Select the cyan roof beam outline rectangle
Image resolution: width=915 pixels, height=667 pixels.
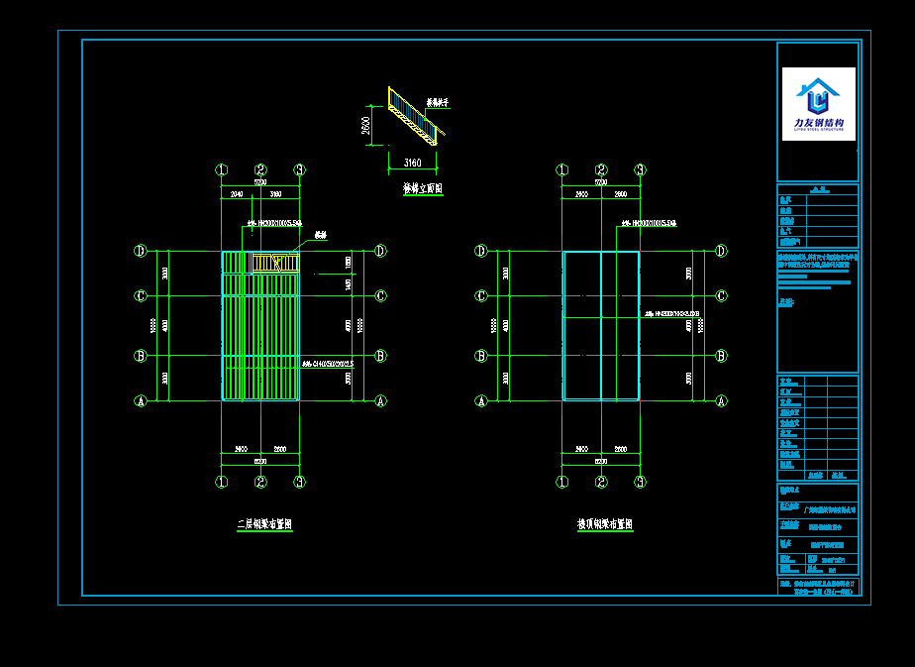click(x=564, y=327)
